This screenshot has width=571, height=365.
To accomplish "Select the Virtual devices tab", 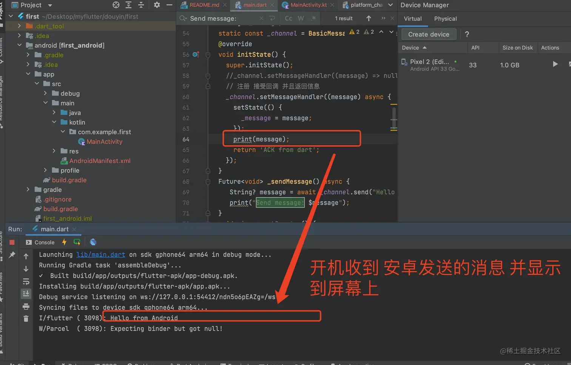I will 413,18.
